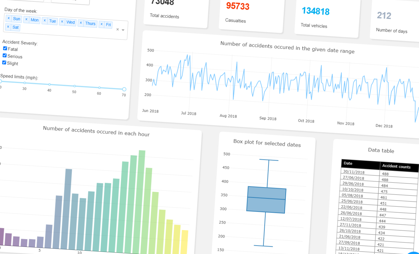Screen dimensions: 419x254
Task: Uncheck the Serious severity checkbox
Action: coord(4,55)
